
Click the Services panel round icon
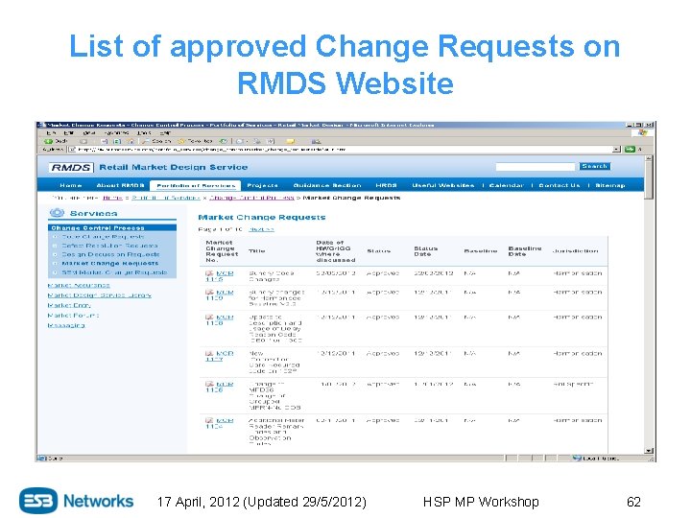[x=57, y=213]
